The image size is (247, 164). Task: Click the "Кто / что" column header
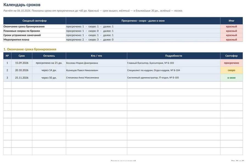96,56
